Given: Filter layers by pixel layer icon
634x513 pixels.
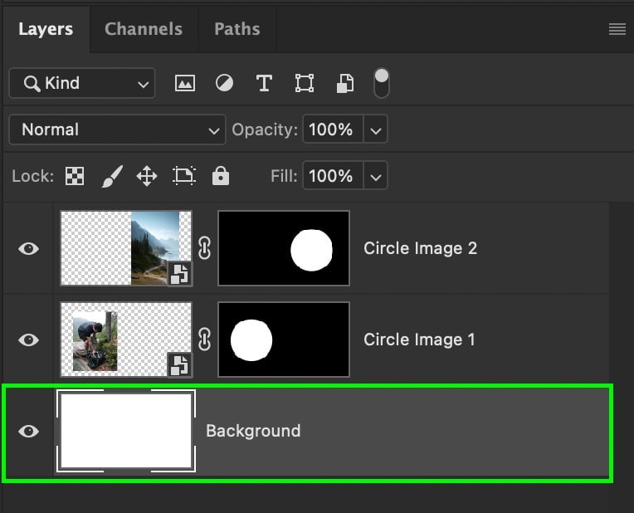Looking at the screenshot, I should pyautogui.click(x=185, y=83).
